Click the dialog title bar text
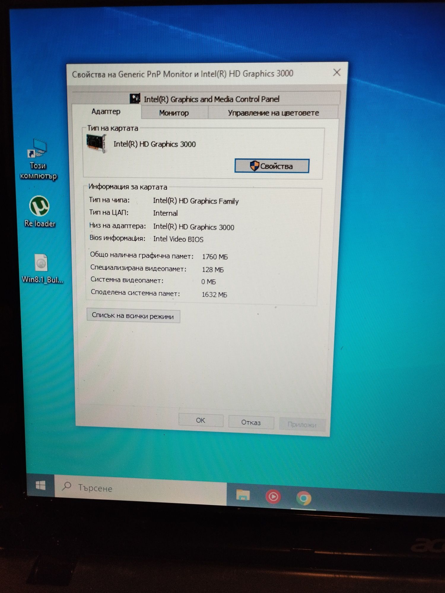This screenshot has width=445, height=593. coord(182,74)
